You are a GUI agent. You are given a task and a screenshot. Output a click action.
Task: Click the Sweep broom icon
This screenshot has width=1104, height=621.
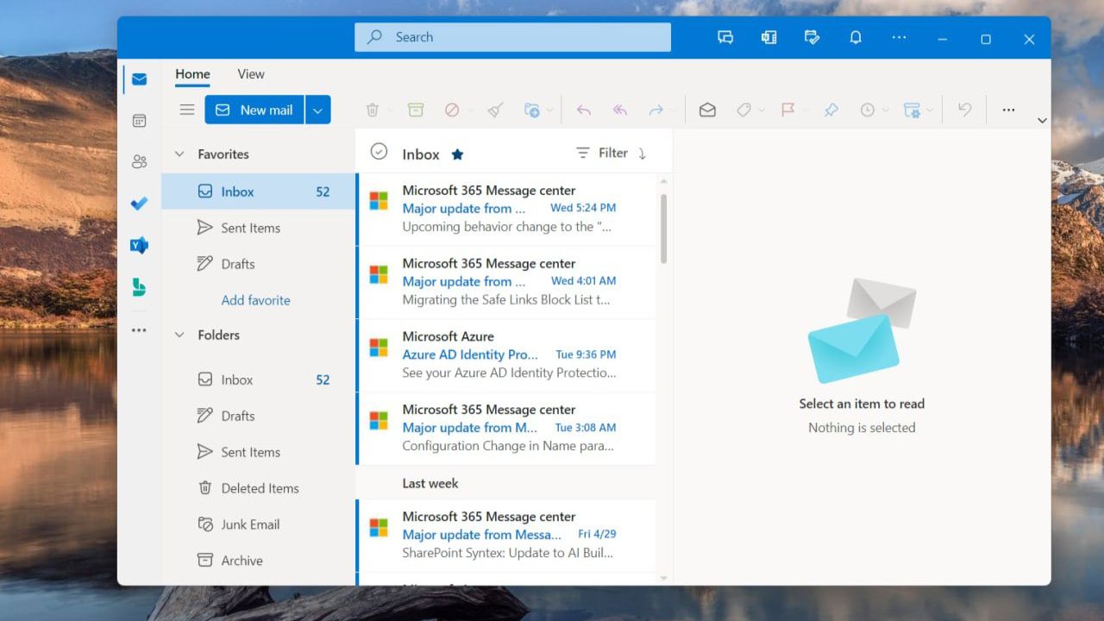coord(495,110)
